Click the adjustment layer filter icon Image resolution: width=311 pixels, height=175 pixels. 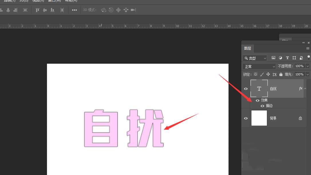280,58
